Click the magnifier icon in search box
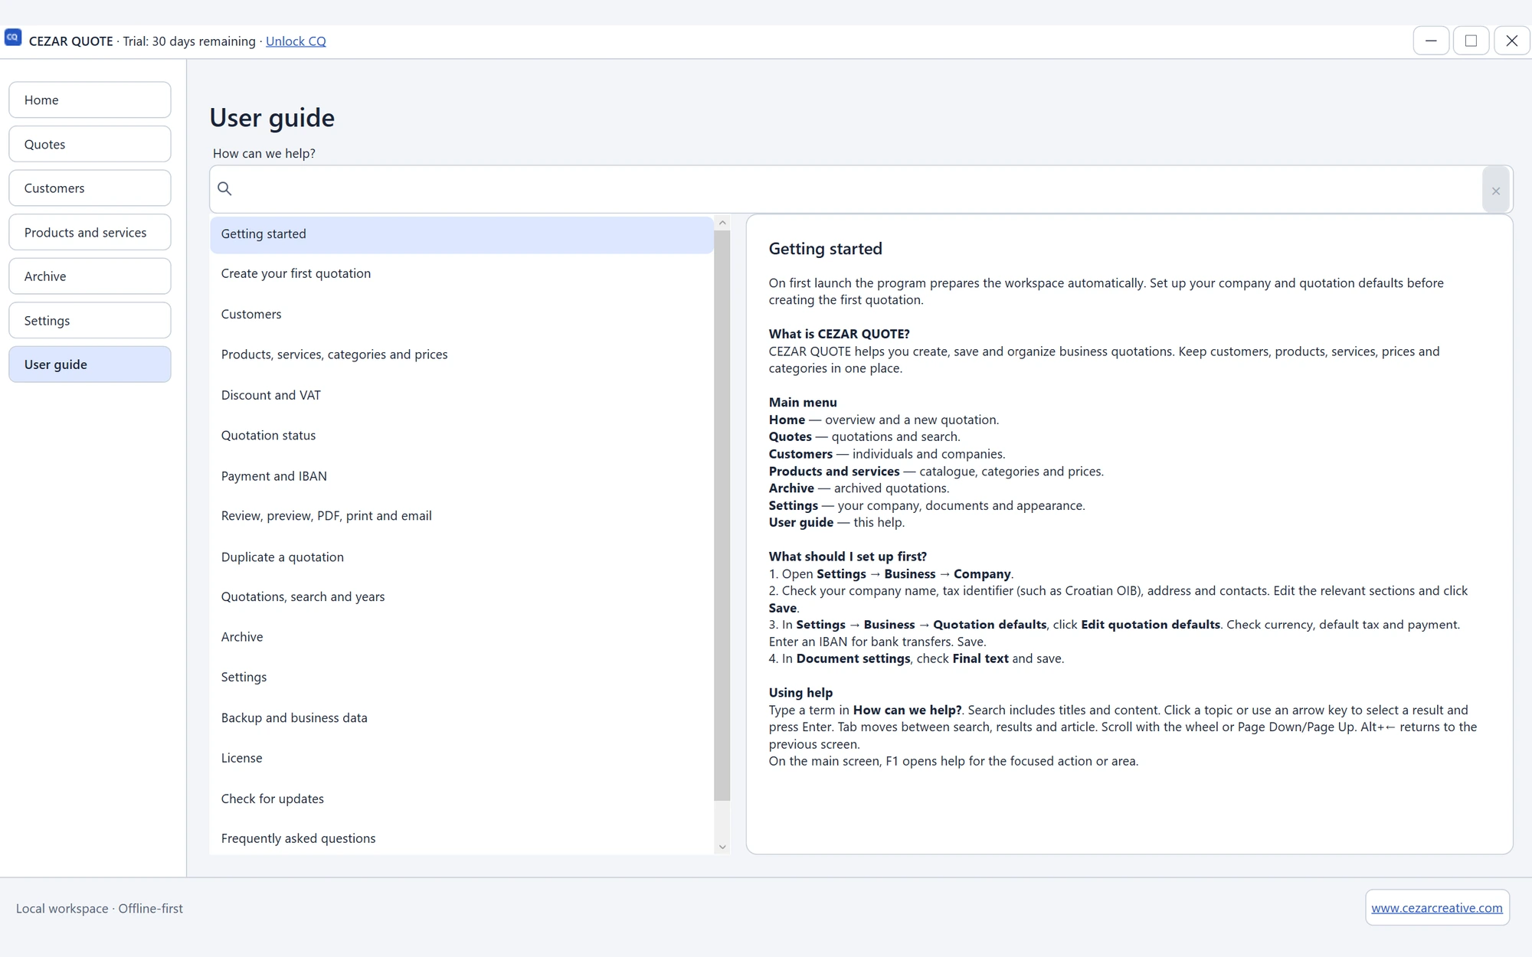1532x957 pixels. [x=224, y=188]
